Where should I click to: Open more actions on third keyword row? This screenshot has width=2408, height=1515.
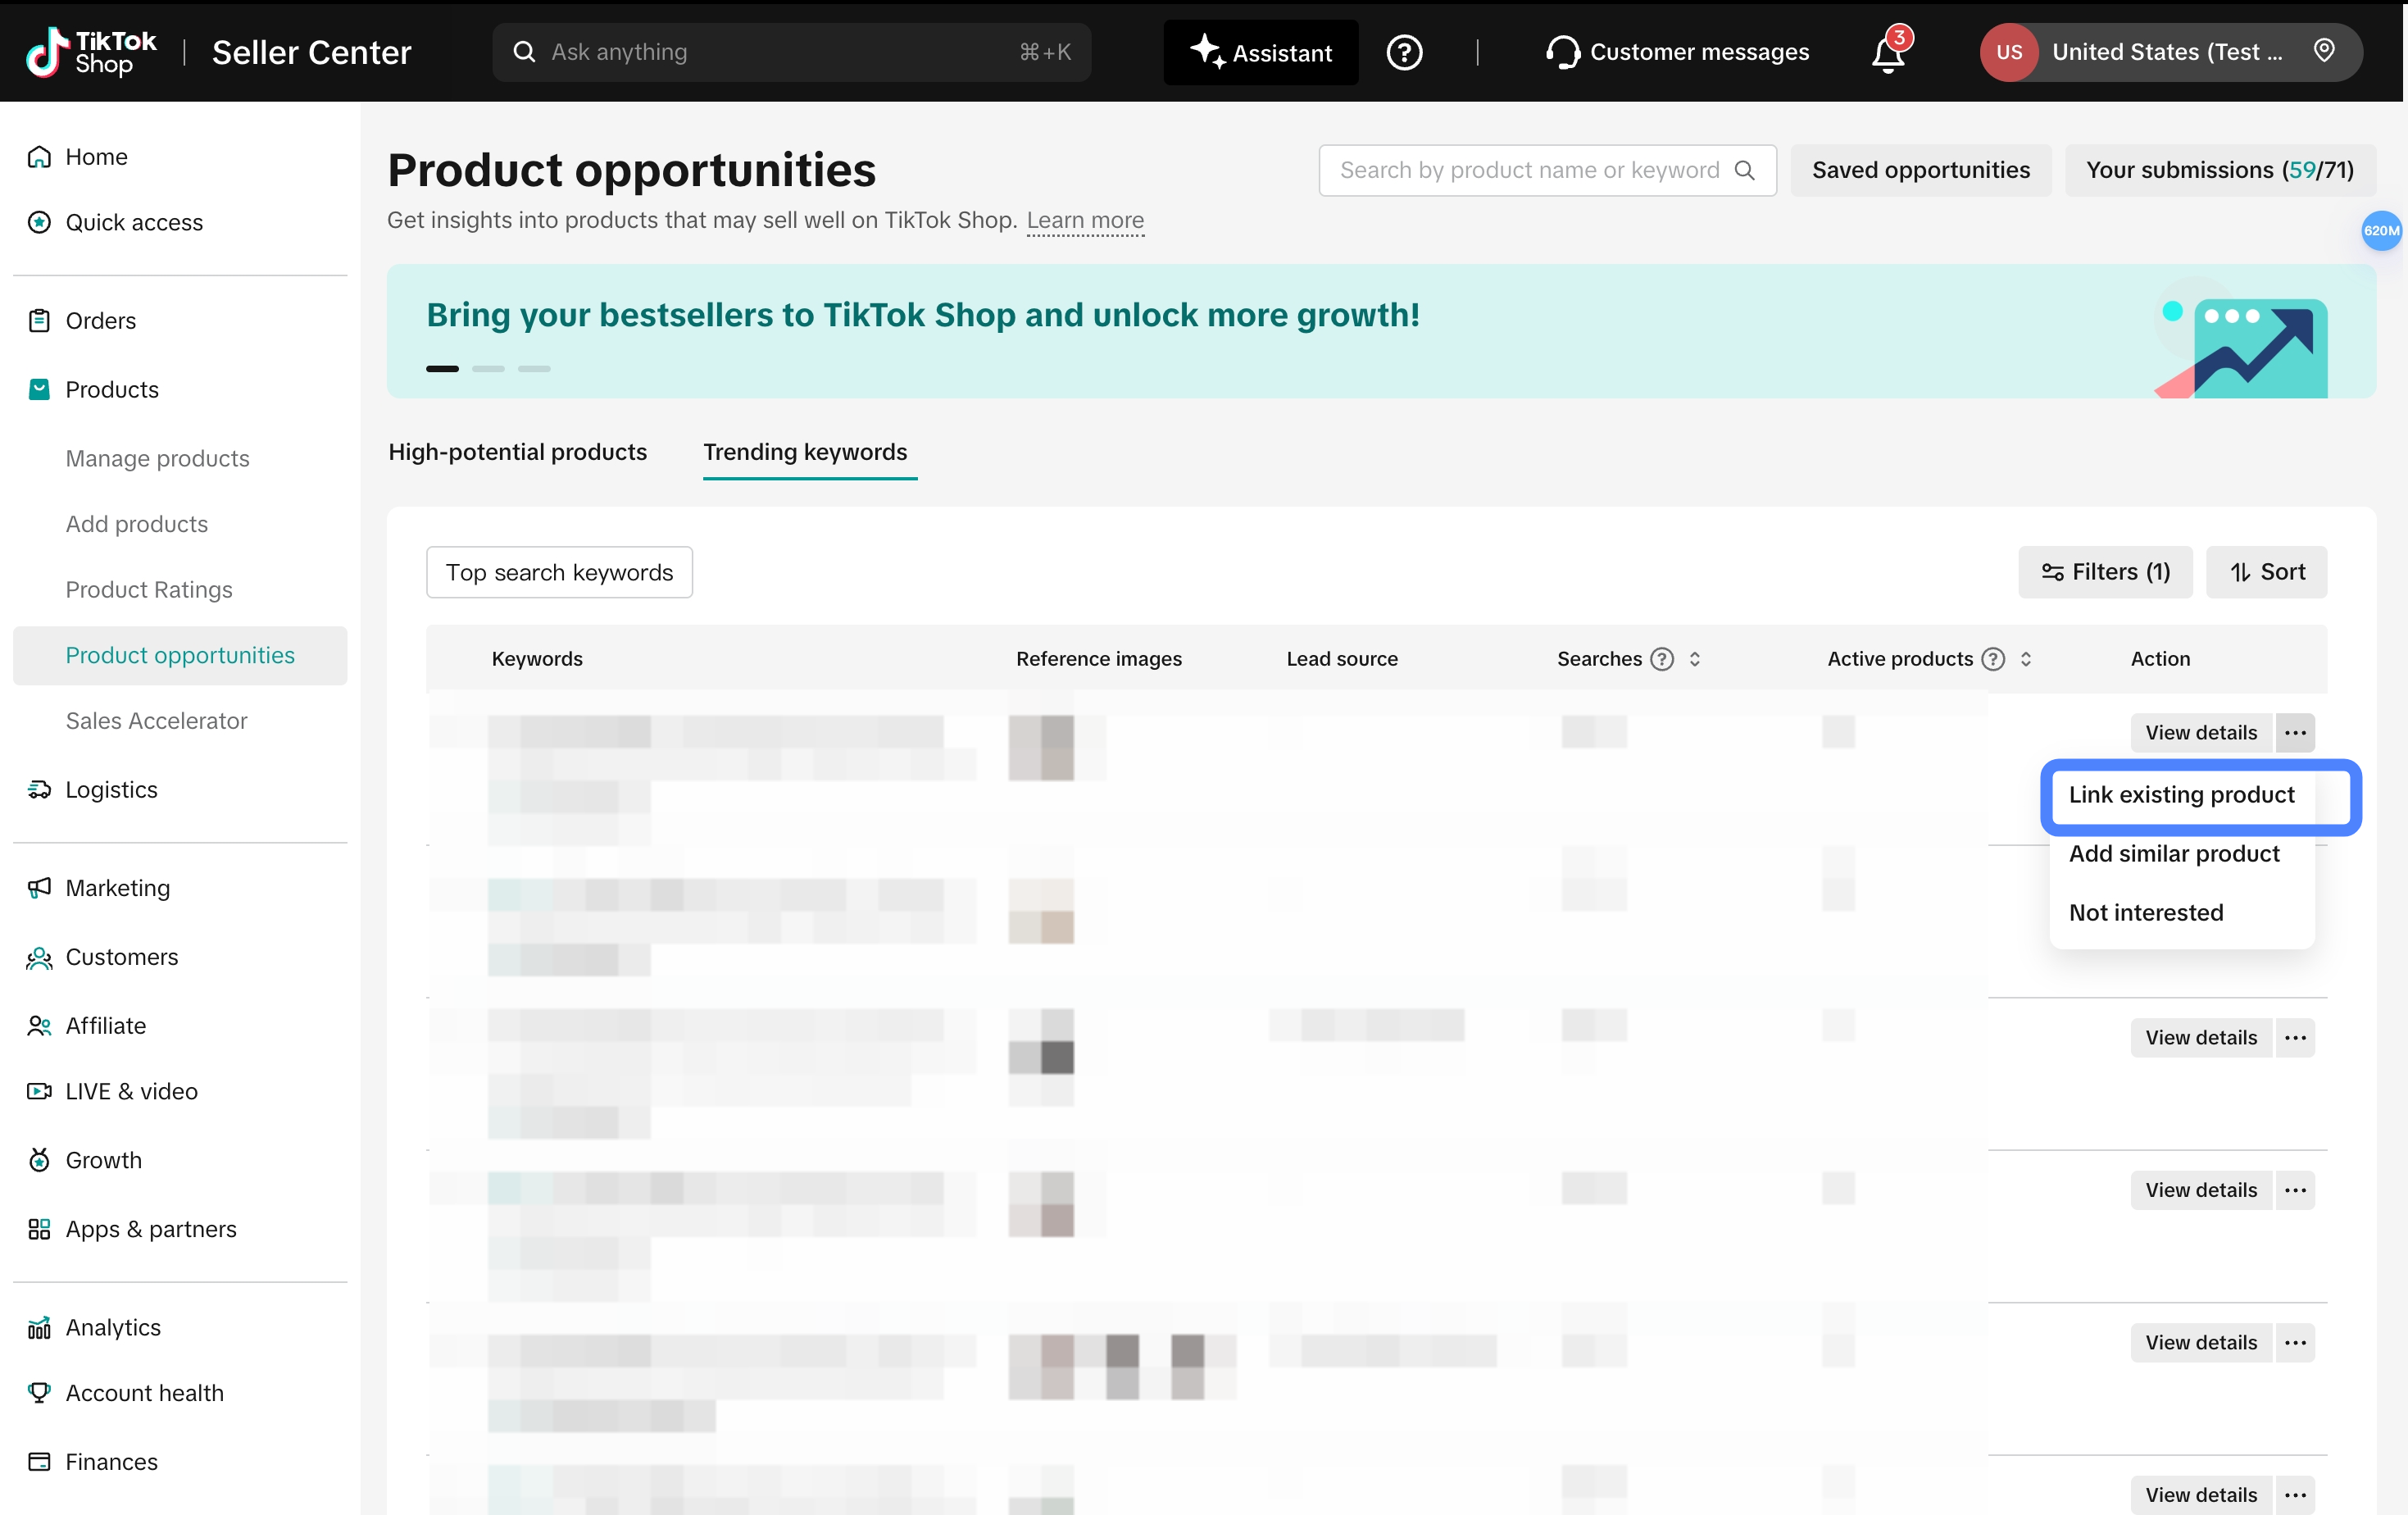point(2295,1038)
